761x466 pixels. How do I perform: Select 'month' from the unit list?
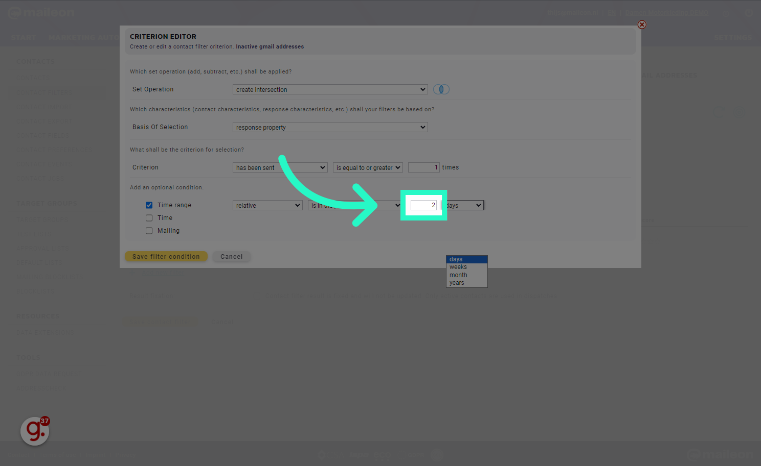466,275
